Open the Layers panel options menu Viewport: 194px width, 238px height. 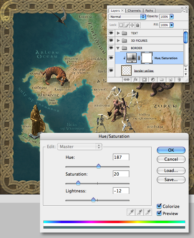(x=186, y=12)
